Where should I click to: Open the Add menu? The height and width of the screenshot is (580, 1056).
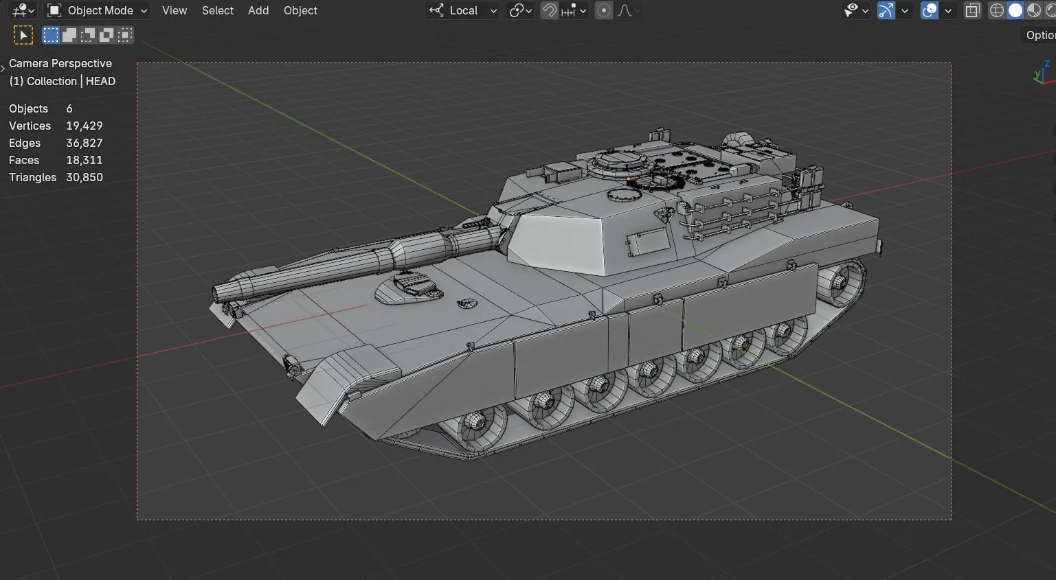pos(258,10)
